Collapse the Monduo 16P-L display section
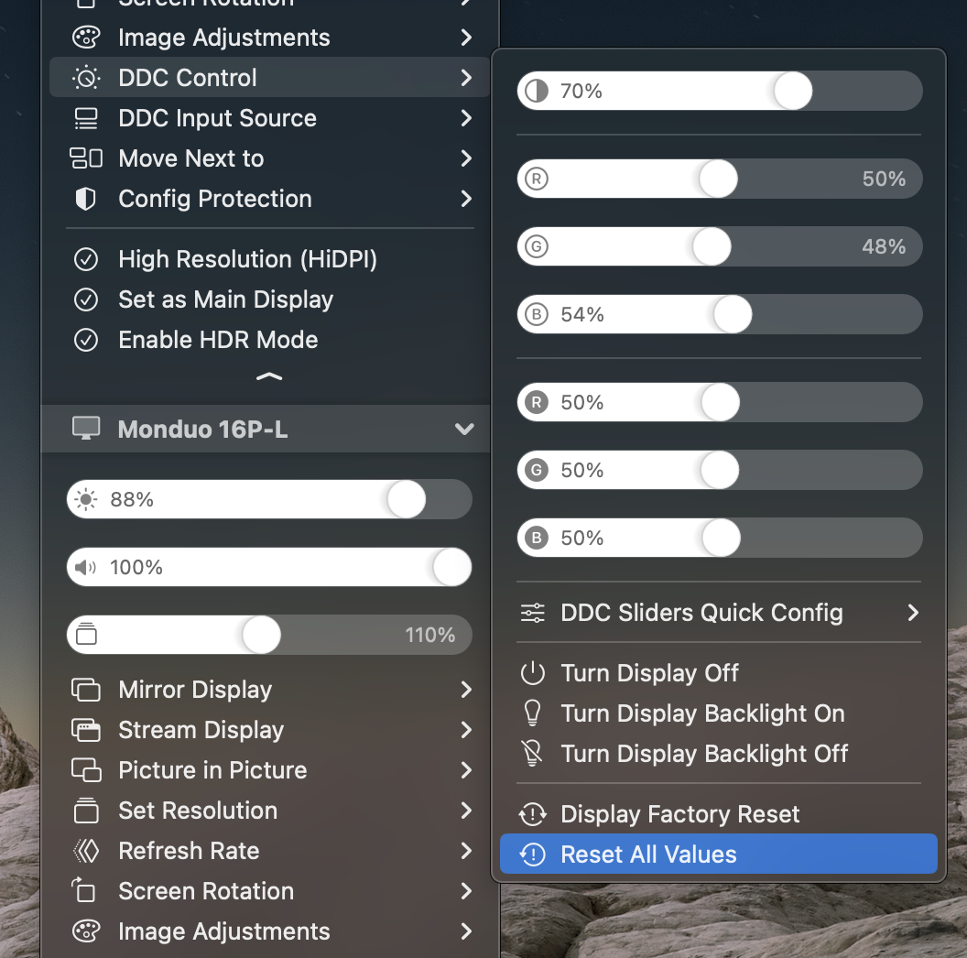 pos(464,429)
